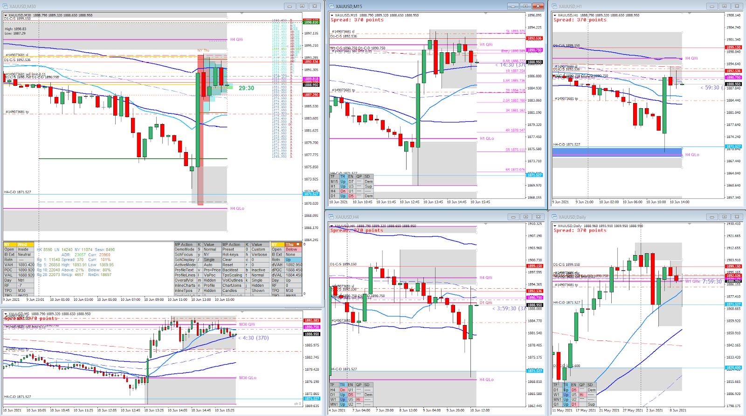This screenshot has width=746, height=416.
Task: Click the D1 QHi label in H4 chart
Action: pos(485,303)
